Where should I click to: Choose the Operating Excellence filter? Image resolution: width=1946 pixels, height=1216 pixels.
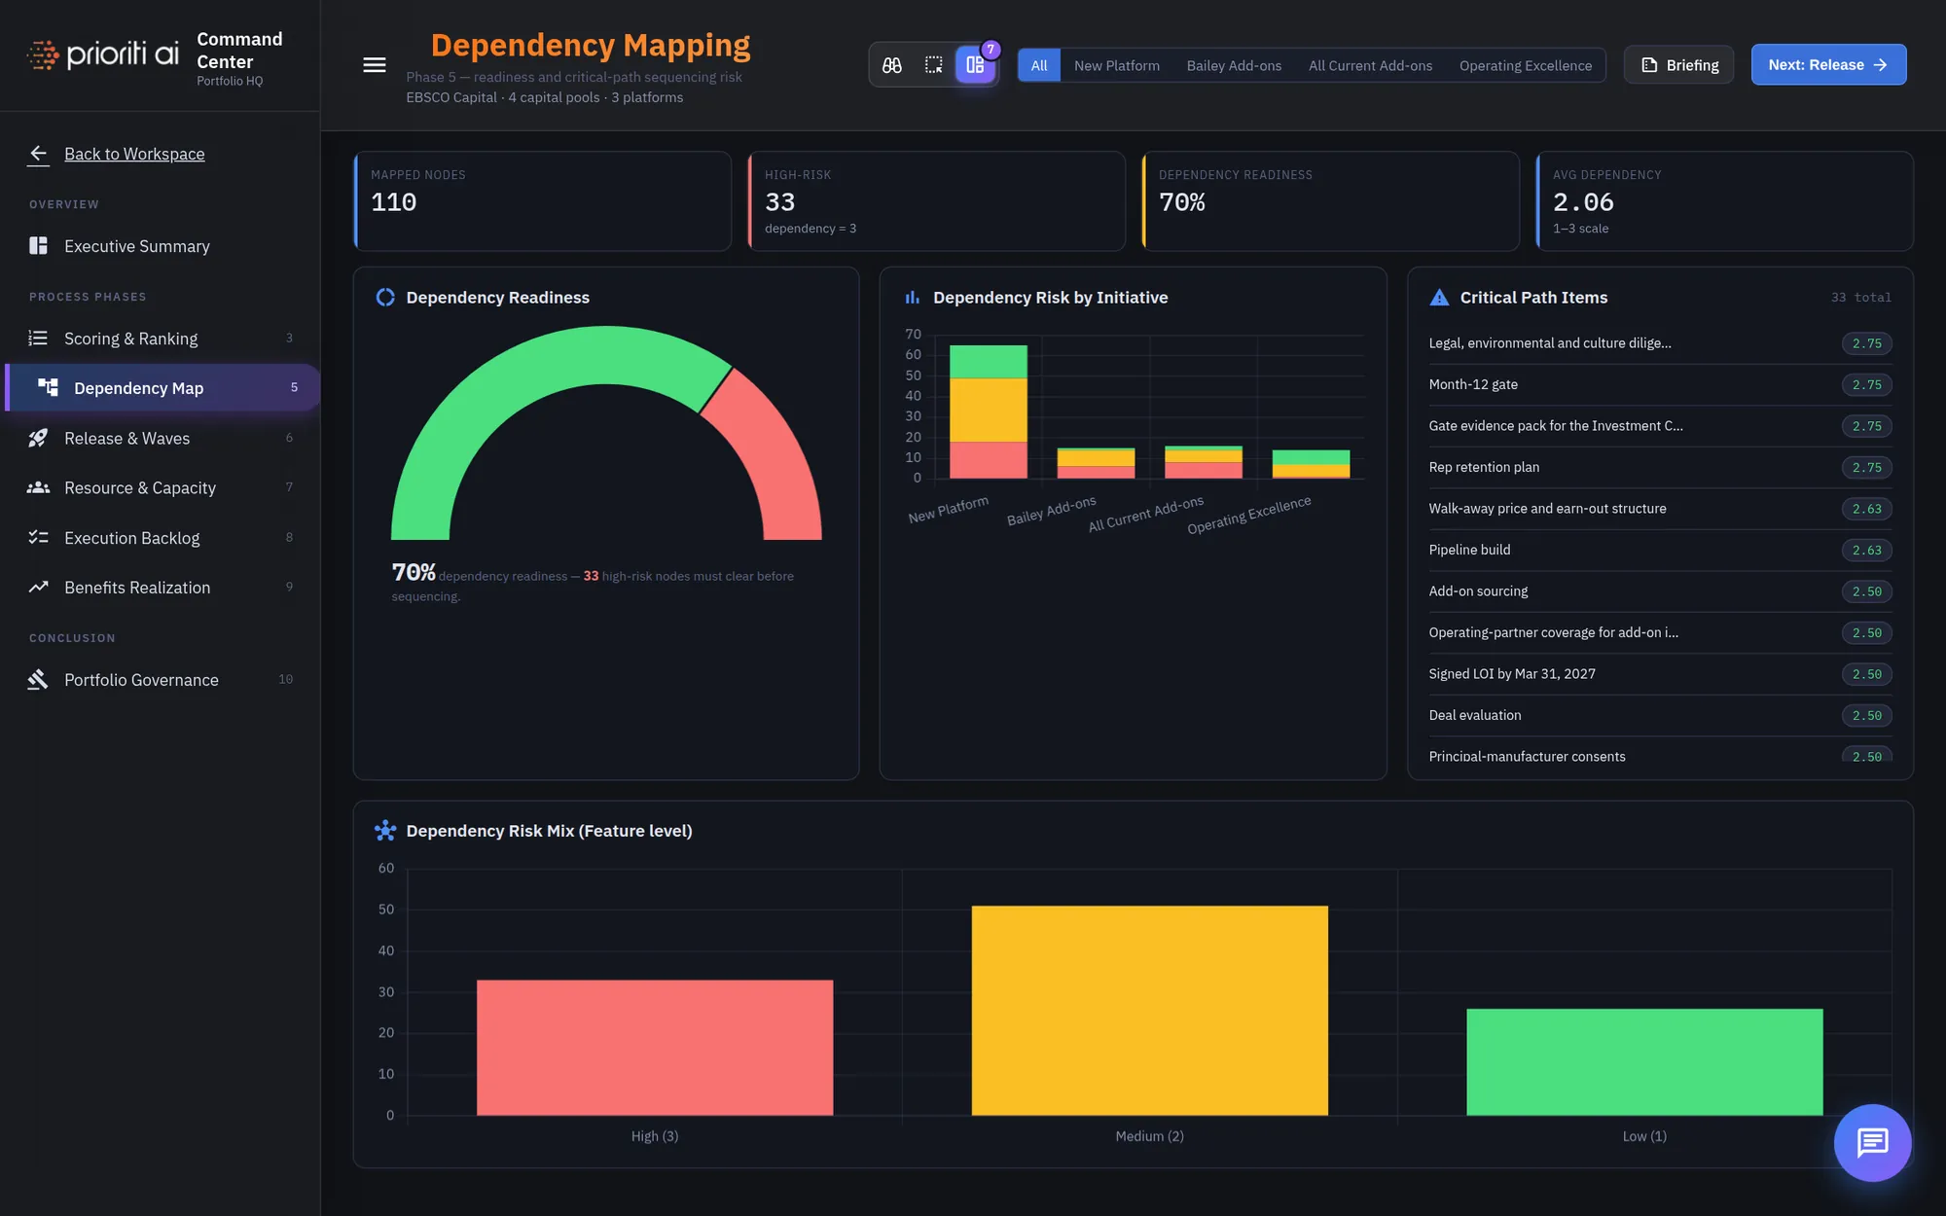click(x=1525, y=65)
